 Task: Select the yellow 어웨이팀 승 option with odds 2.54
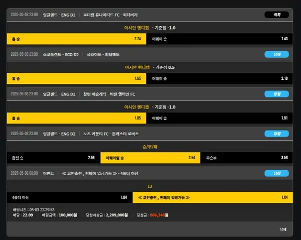(x=150, y=158)
